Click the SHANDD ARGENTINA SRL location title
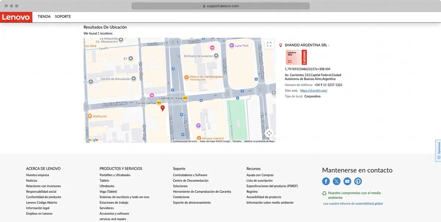The height and width of the screenshot is (222, 441). [307, 45]
